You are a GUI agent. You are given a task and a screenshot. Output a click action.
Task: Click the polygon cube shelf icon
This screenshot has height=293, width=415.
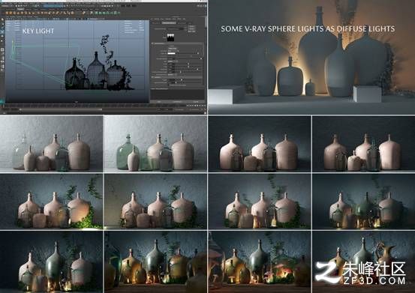11,13
